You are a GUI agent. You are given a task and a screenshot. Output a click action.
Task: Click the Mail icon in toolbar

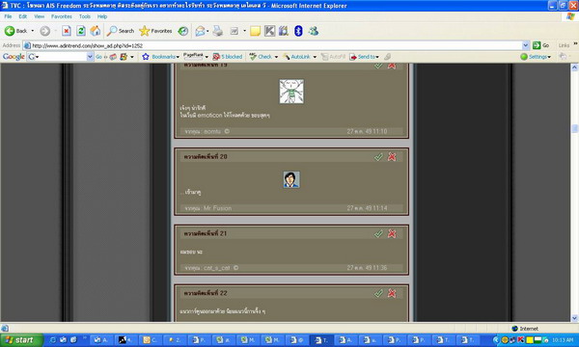[200, 31]
